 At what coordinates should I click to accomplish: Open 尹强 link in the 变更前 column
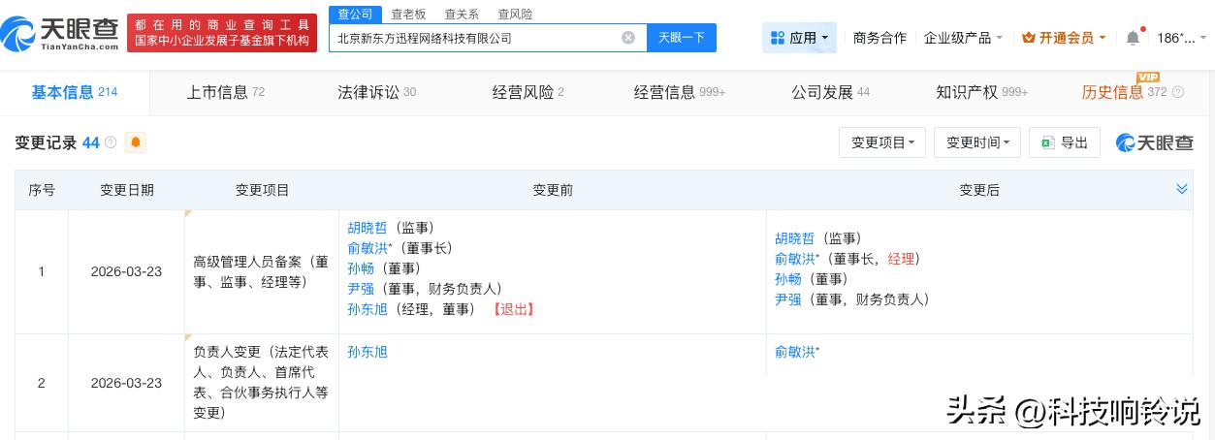pos(361,289)
